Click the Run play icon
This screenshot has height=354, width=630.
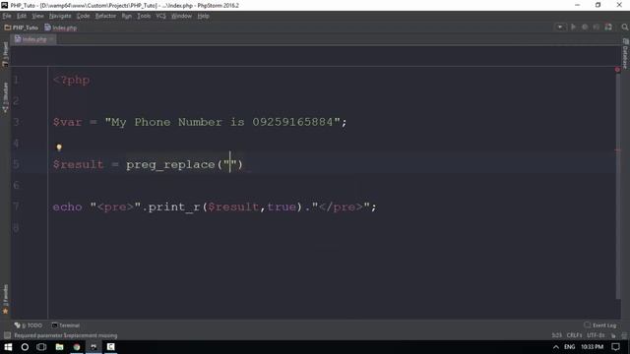click(573, 28)
